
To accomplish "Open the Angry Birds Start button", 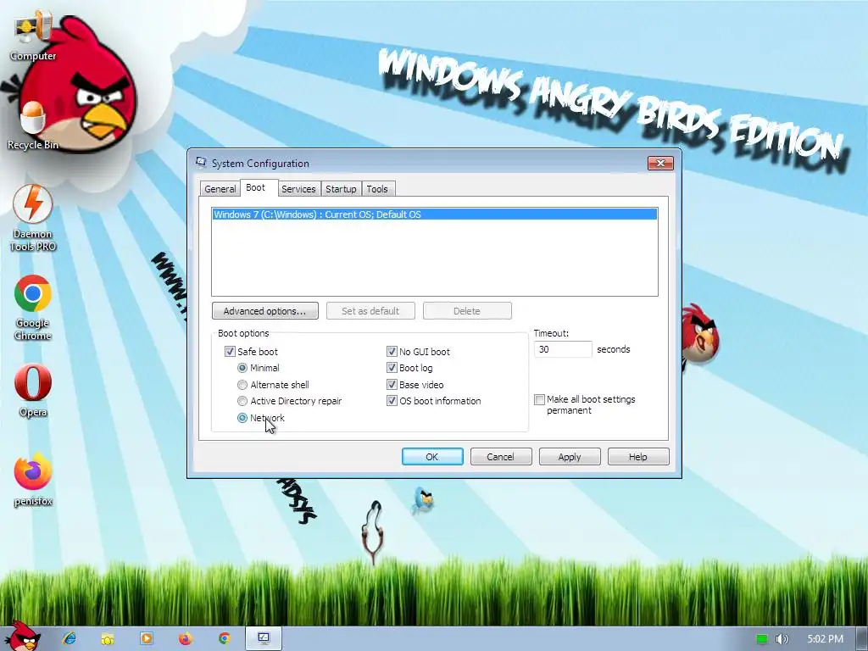I will click(22, 637).
